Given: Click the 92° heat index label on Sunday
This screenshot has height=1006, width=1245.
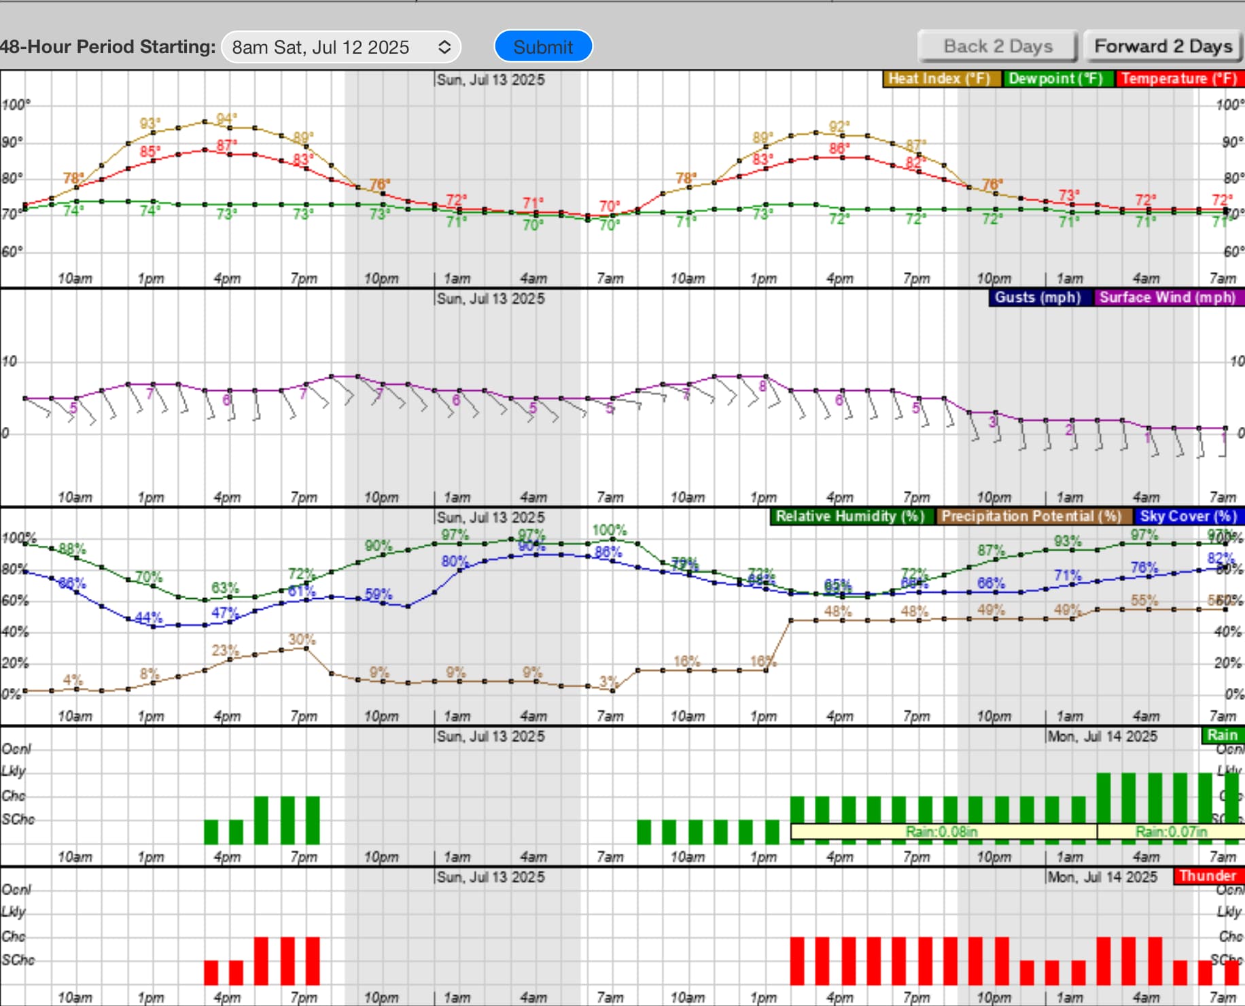Looking at the screenshot, I should point(839,126).
